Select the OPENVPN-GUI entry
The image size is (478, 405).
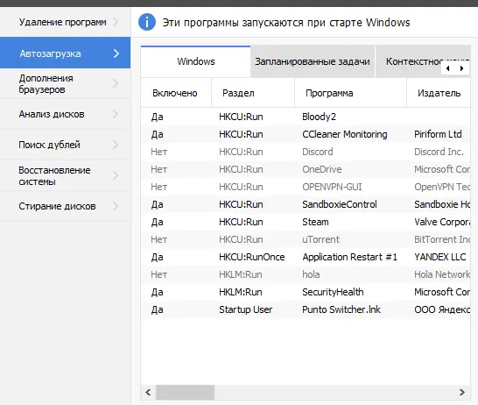click(x=306, y=187)
